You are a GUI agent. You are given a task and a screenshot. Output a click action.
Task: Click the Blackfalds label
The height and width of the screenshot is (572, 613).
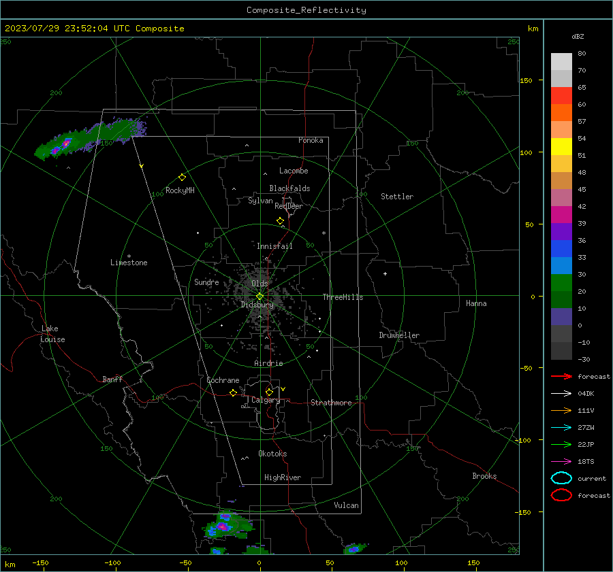click(289, 188)
